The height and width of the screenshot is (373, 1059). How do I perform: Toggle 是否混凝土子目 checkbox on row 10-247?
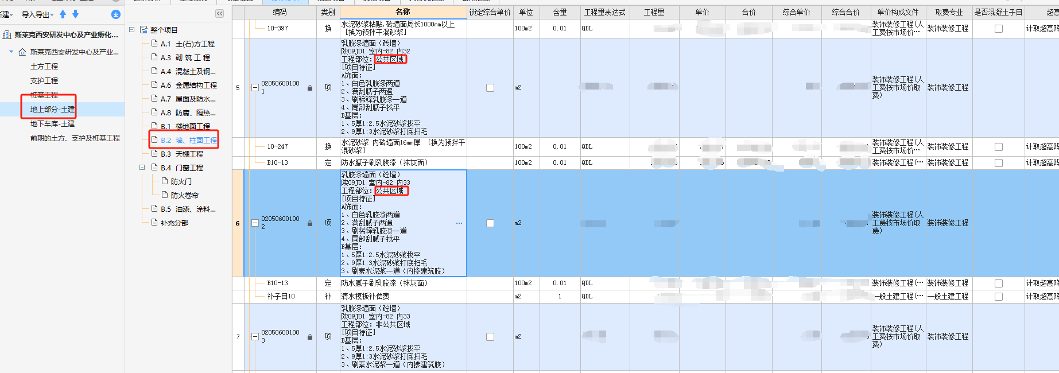(x=999, y=147)
